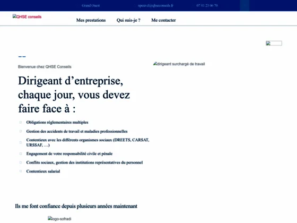
Task: Click 'Bienvenue chez QHSE Conseils' text
Action: [45, 67]
